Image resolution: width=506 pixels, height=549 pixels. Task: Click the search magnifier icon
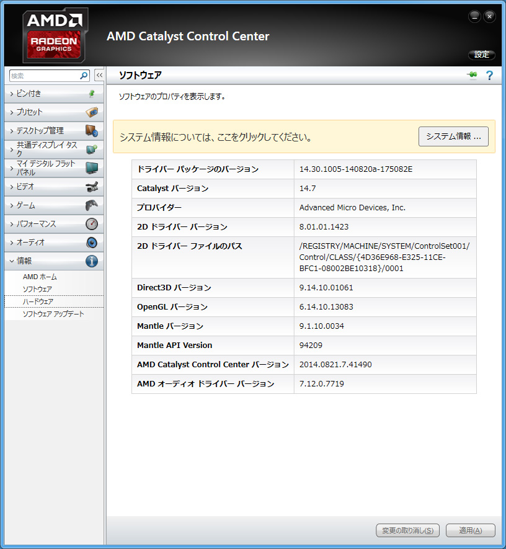coord(84,76)
